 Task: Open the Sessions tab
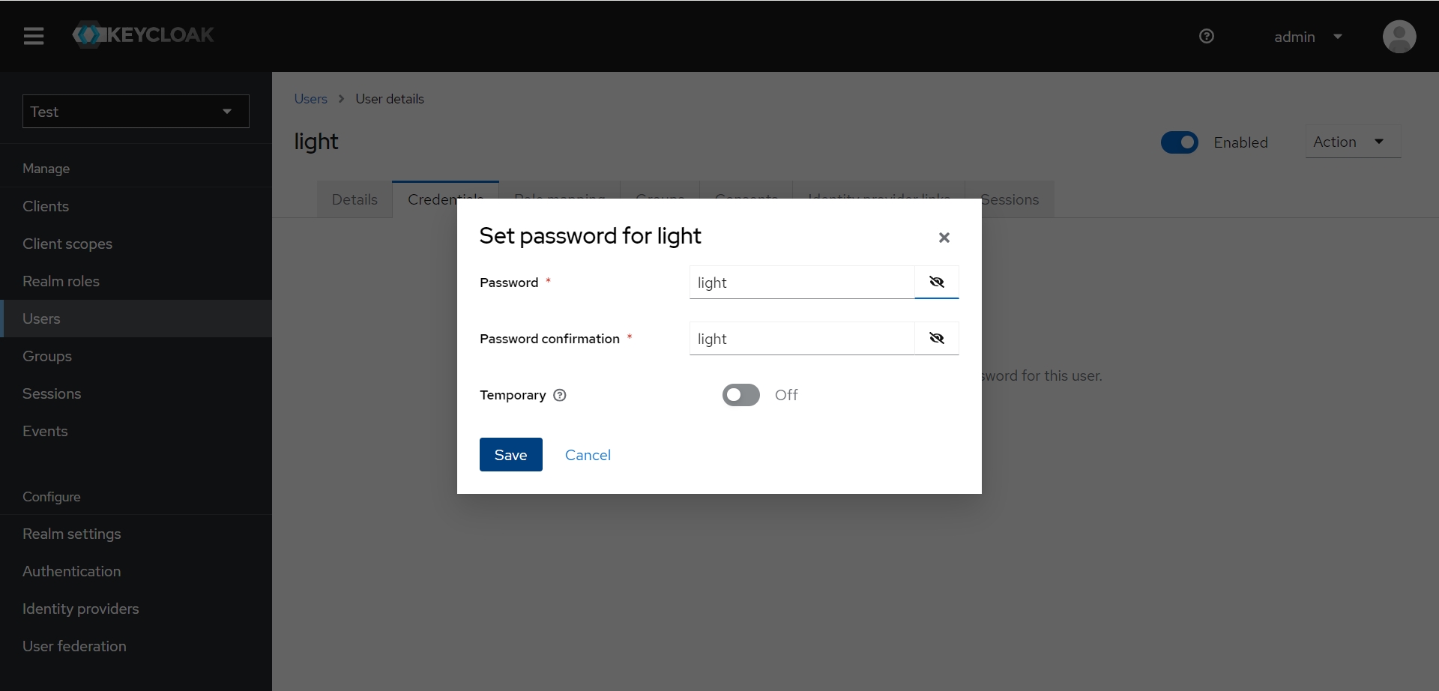(x=1010, y=199)
